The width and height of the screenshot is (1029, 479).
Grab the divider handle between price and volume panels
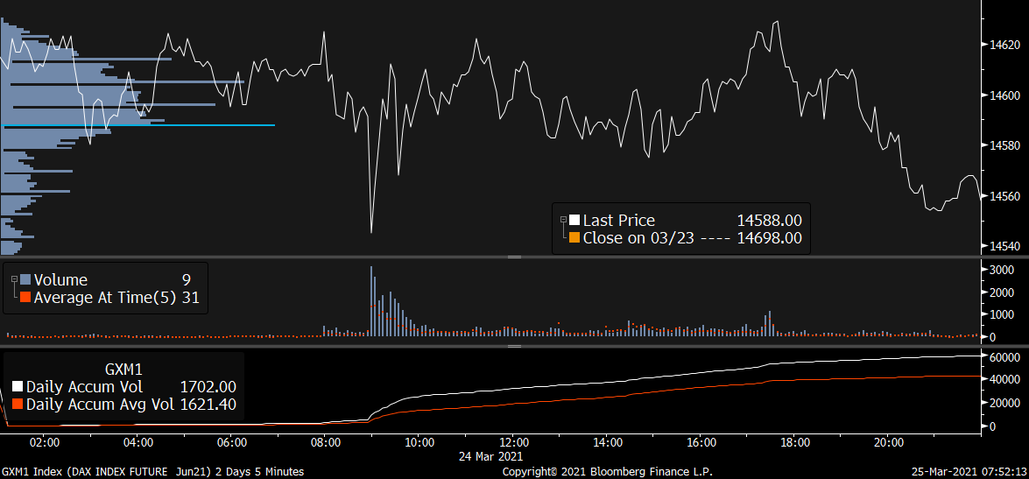pos(514,257)
